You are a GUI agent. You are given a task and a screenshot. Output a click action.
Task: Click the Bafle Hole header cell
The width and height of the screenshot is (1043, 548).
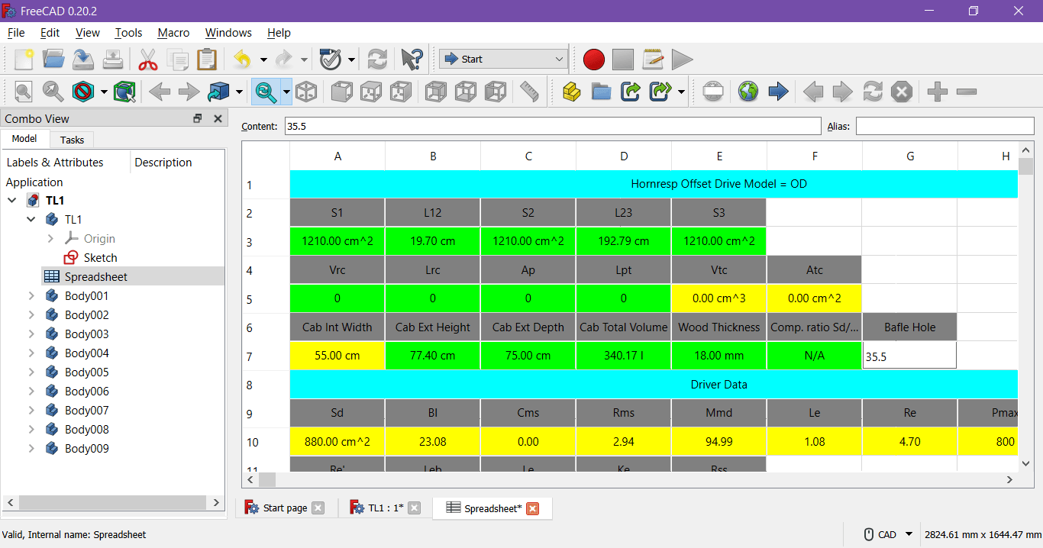tap(910, 327)
